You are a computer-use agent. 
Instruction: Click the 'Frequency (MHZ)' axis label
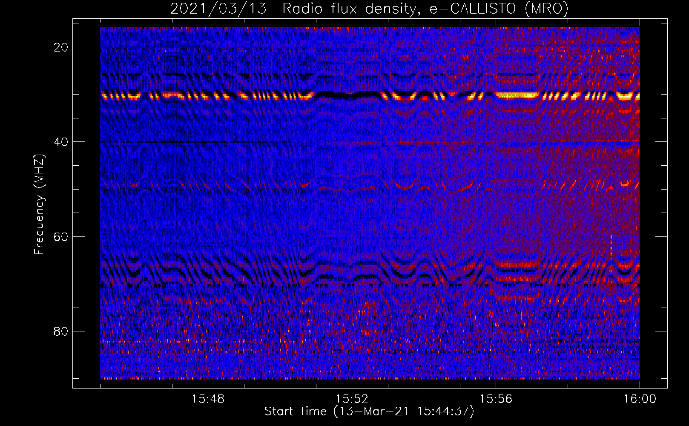(39, 204)
